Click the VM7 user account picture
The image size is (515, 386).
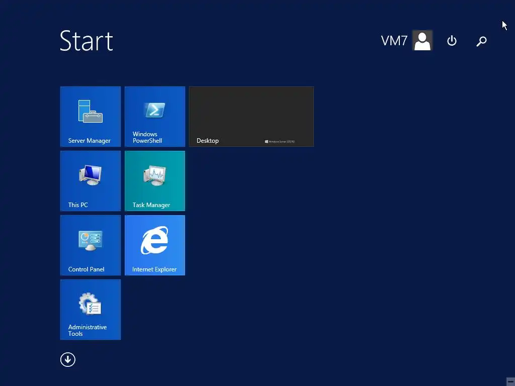pos(422,40)
